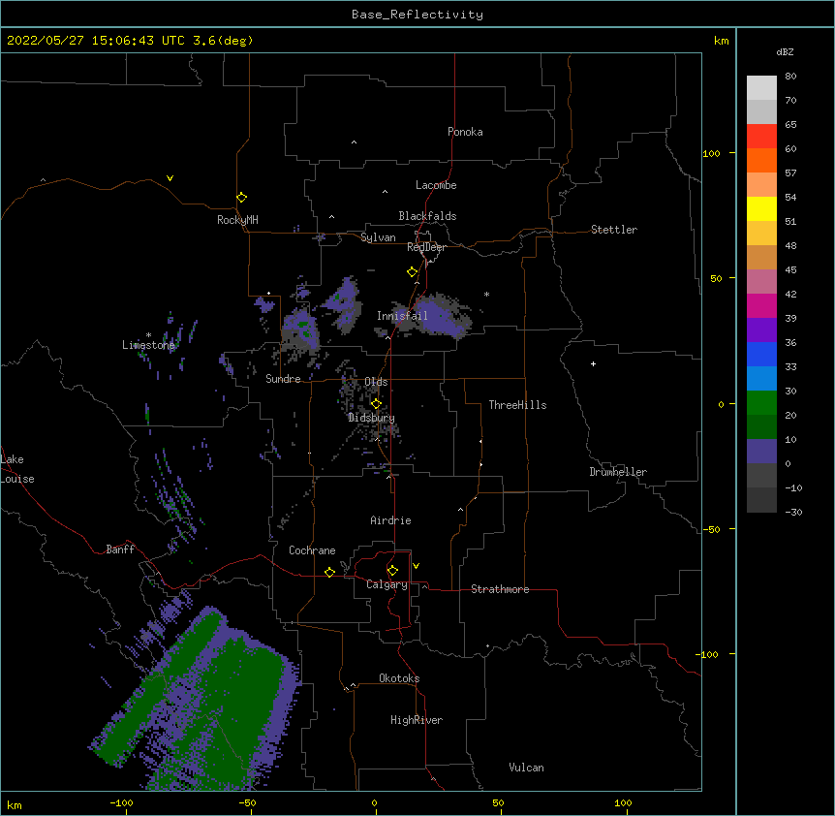Image resolution: width=835 pixels, height=816 pixels.
Task: Select the light gray swatch between 80 and 70
Action: pyautogui.click(x=761, y=88)
